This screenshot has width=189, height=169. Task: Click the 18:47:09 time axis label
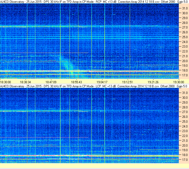click(51, 82)
